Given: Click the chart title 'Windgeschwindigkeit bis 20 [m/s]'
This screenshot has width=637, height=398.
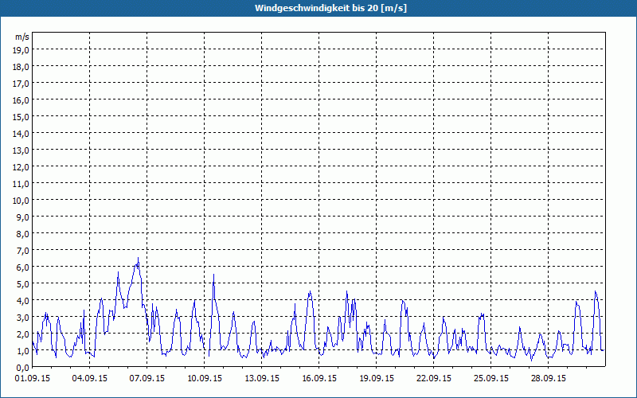Looking at the screenshot, I should [x=330, y=8].
